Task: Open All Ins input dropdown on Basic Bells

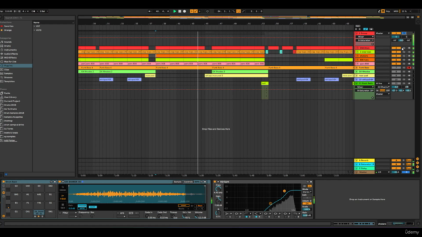Action: click(382, 84)
